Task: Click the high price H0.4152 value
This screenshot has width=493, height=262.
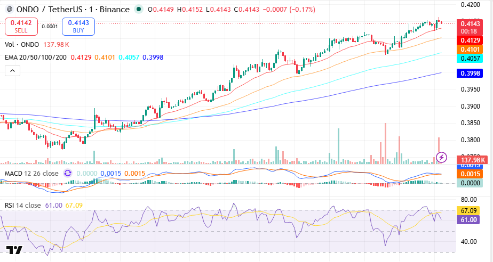Action: [x=190, y=10]
